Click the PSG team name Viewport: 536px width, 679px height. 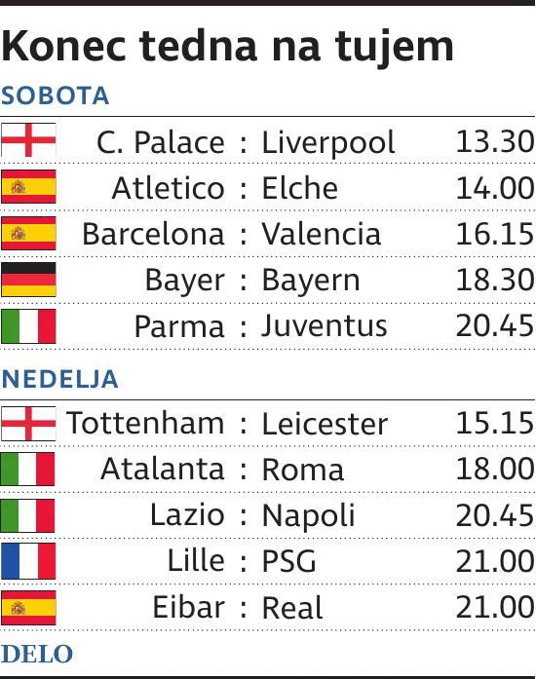click(289, 561)
